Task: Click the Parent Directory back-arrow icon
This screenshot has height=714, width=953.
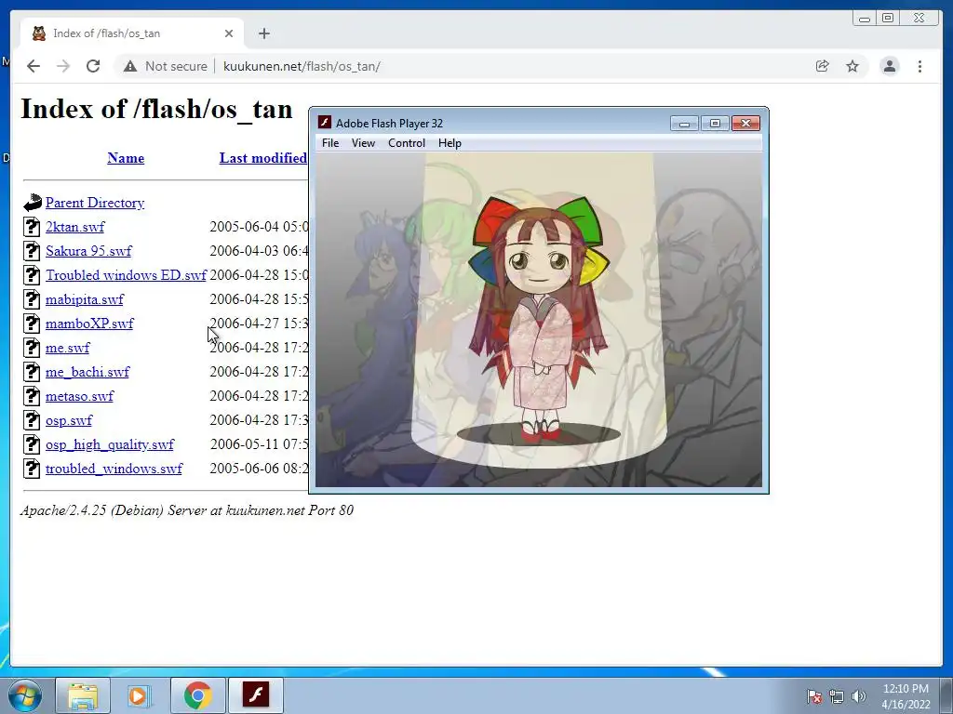Action: point(33,203)
